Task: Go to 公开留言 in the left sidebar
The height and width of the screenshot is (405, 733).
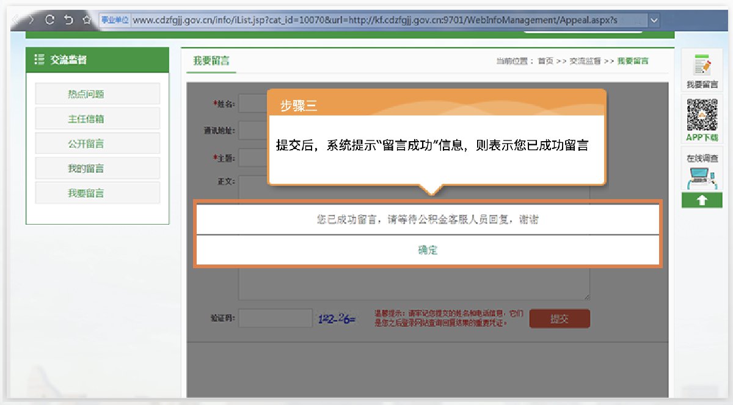Action: [97, 144]
